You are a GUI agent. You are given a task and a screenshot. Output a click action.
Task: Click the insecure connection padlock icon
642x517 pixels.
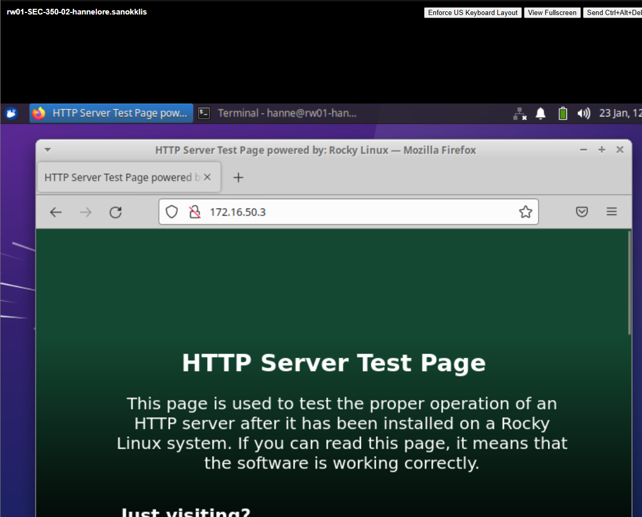(195, 212)
